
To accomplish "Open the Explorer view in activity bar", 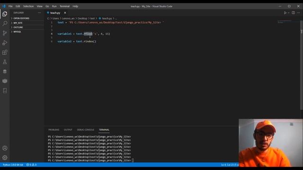I will point(5,14).
